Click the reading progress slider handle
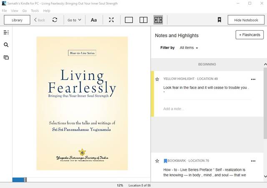The image size is (267, 188). [25, 180]
